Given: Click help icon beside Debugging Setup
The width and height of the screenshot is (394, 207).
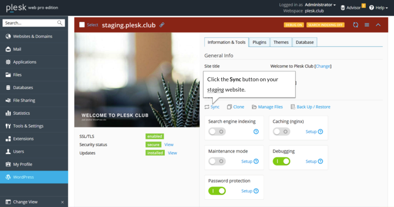Looking at the screenshot, I should [320, 162].
